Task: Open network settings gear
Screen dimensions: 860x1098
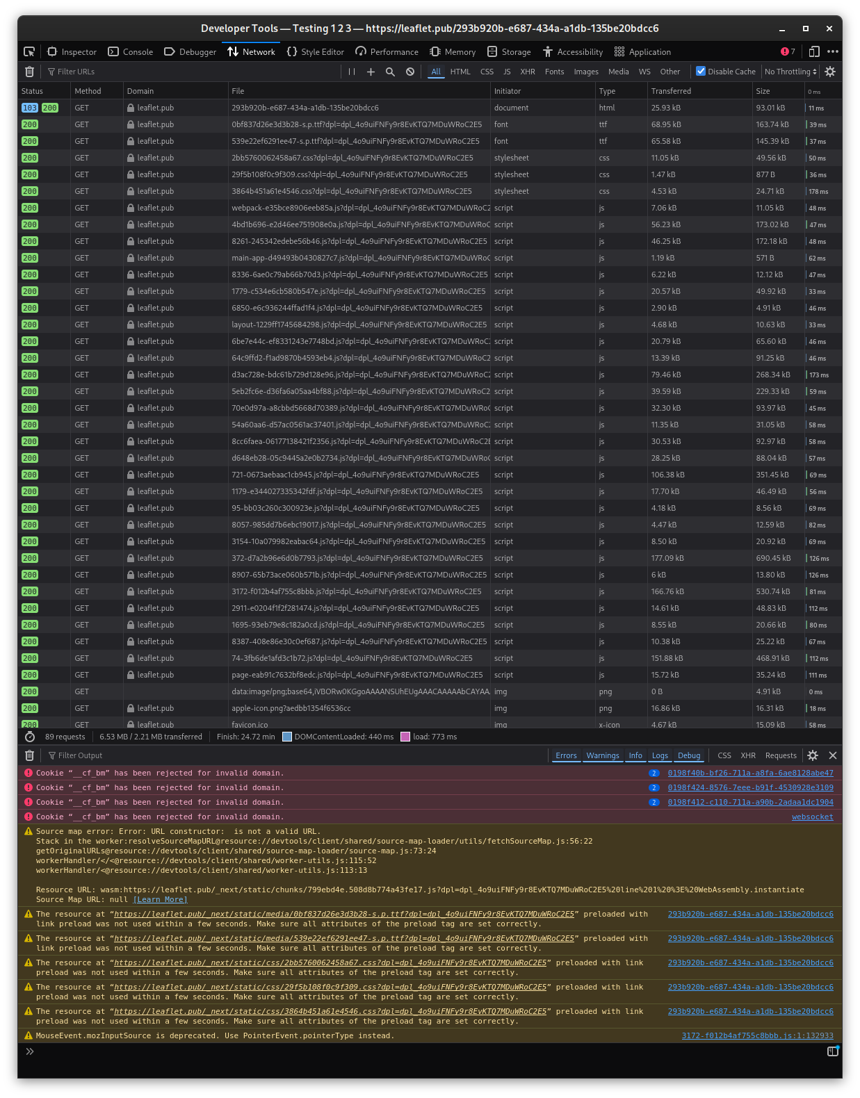Action: tap(829, 72)
